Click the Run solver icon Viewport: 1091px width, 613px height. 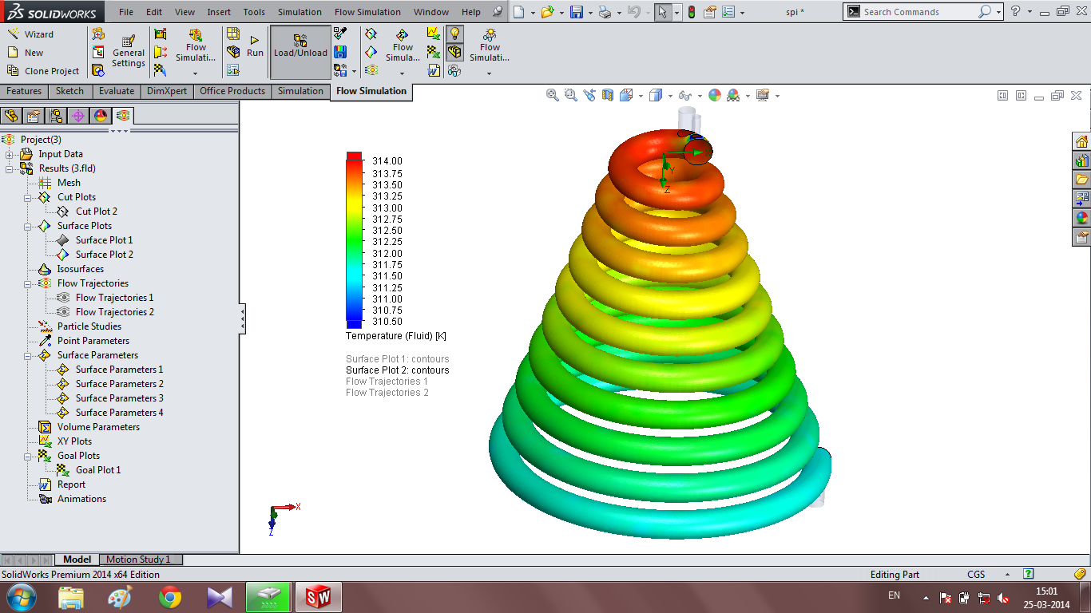pos(255,46)
